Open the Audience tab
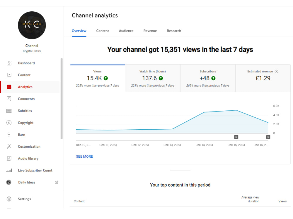 (126, 31)
